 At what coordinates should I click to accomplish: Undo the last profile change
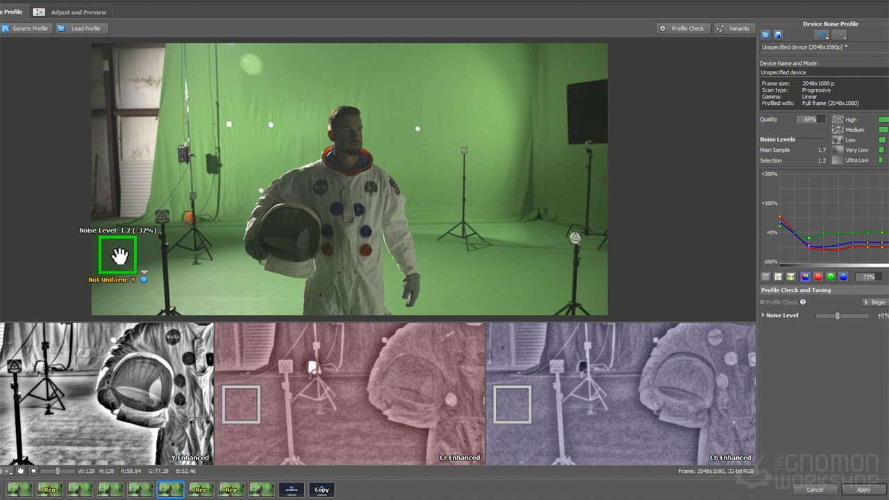click(822, 34)
